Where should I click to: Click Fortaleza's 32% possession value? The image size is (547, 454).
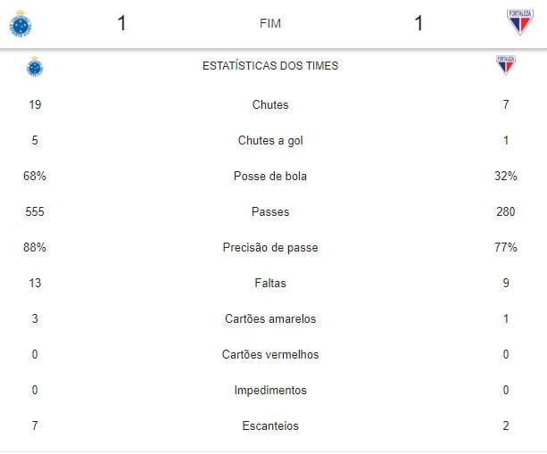pyautogui.click(x=506, y=176)
